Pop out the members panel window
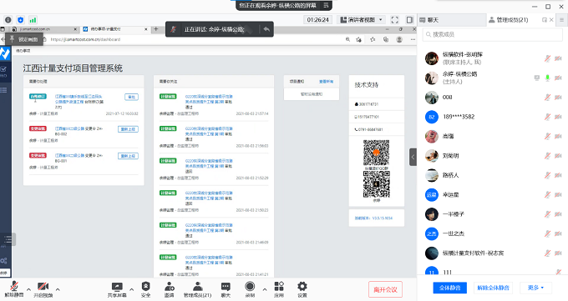The width and height of the screenshot is (568, 301). tap(544, 20)
